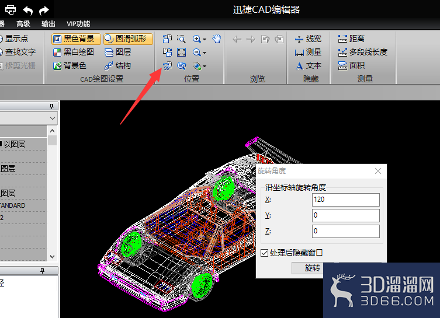
Task: Select the 以图层 row in left panel
Action: pos(23,144)
